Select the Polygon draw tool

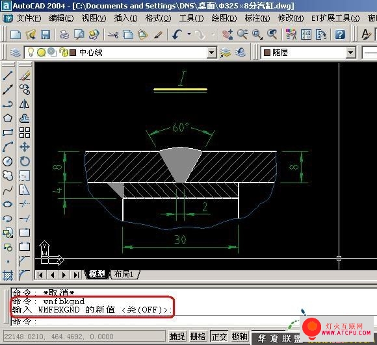(8, 118)
